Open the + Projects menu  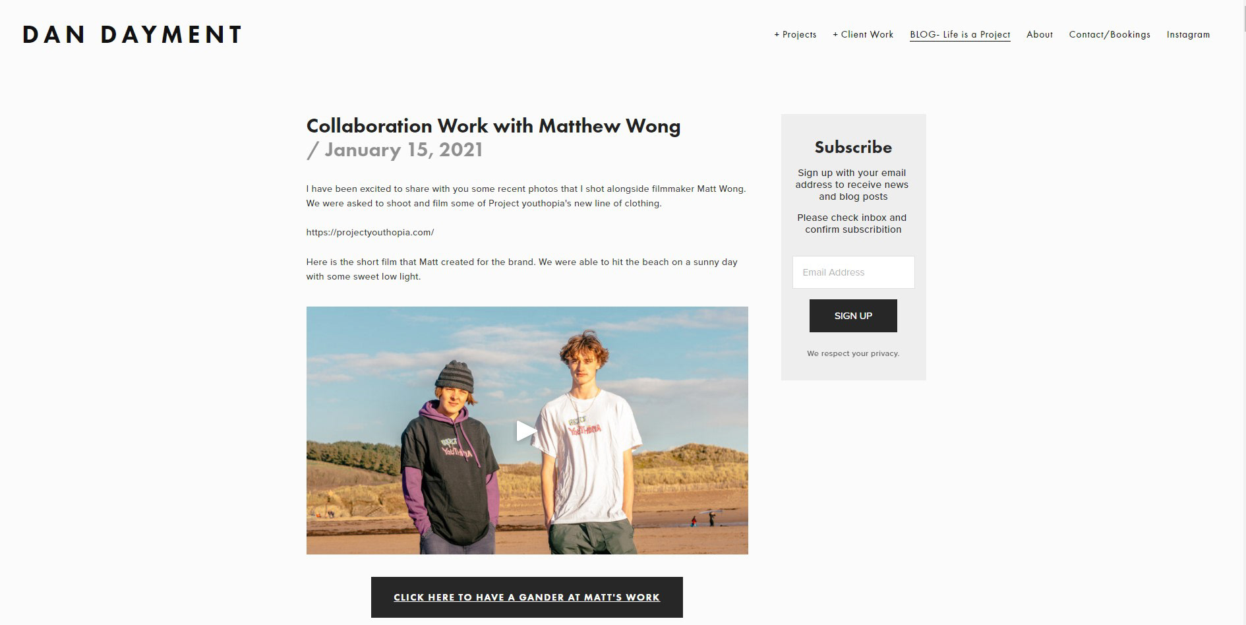[795, 34]
